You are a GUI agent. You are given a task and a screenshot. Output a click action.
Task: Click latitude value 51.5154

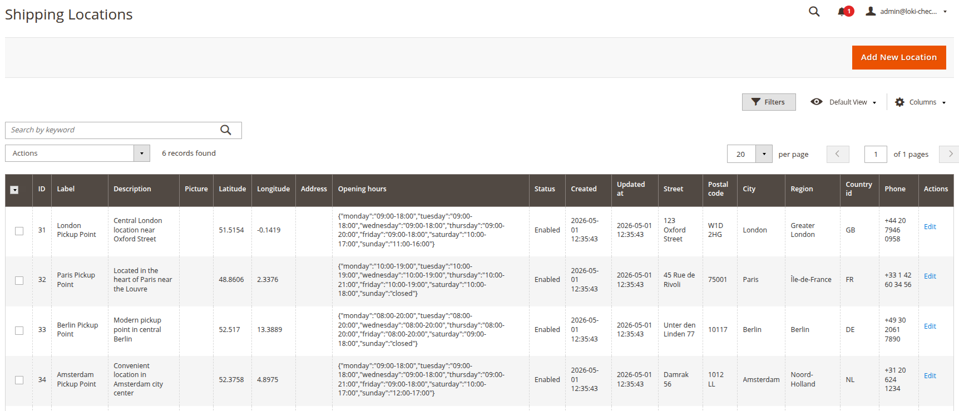(x=231, y=230)
